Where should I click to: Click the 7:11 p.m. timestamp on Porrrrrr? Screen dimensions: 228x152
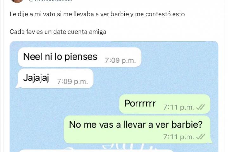pyautogui.click(x=179, y=107)
